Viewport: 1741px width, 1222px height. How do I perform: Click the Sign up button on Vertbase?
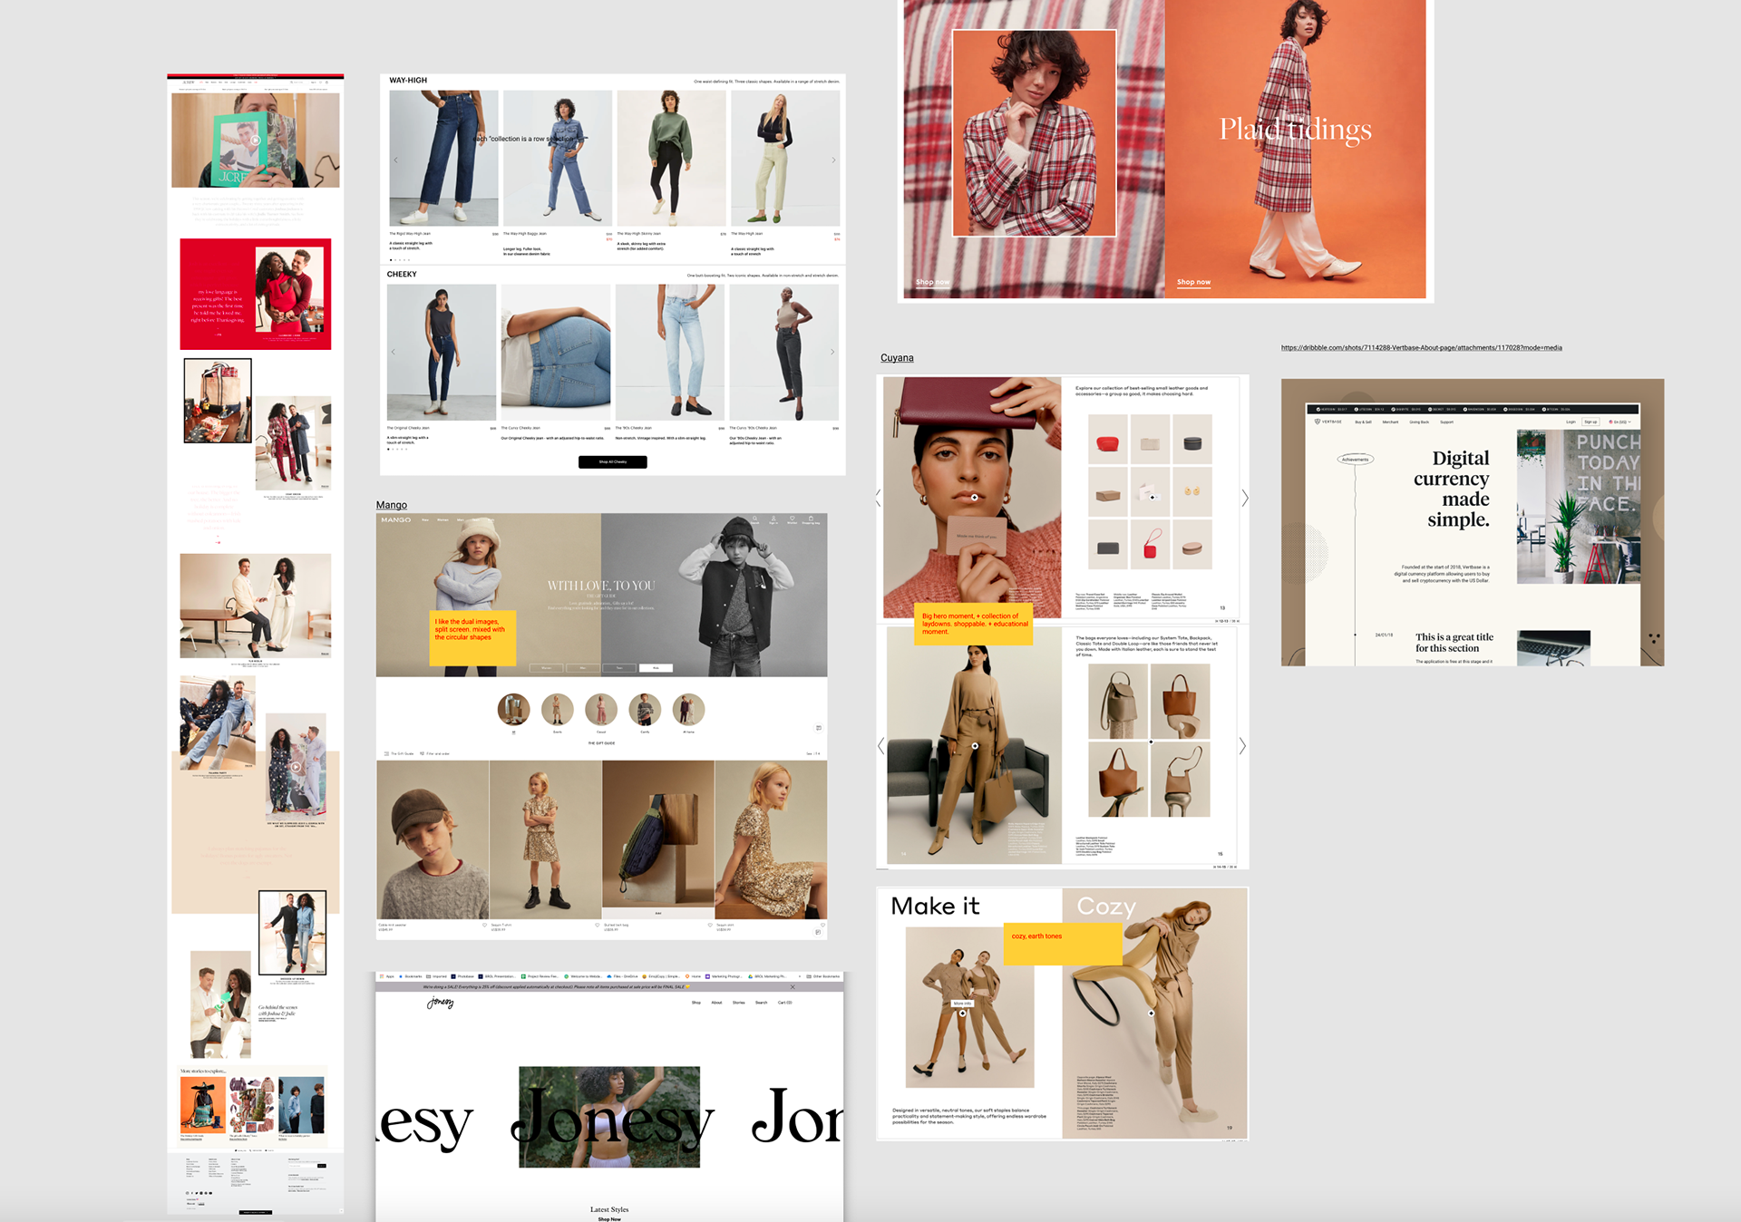[x=1590, y=422]
